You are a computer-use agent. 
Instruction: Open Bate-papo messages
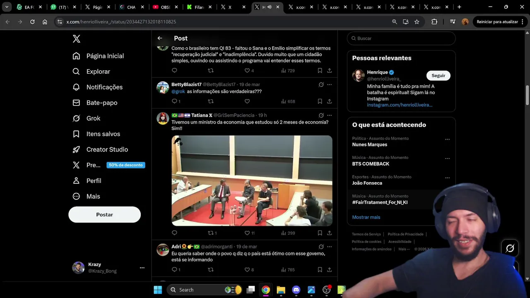click(95, 103)
